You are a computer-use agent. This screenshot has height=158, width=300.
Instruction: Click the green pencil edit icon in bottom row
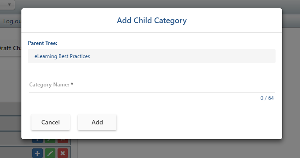click(50, 153)
